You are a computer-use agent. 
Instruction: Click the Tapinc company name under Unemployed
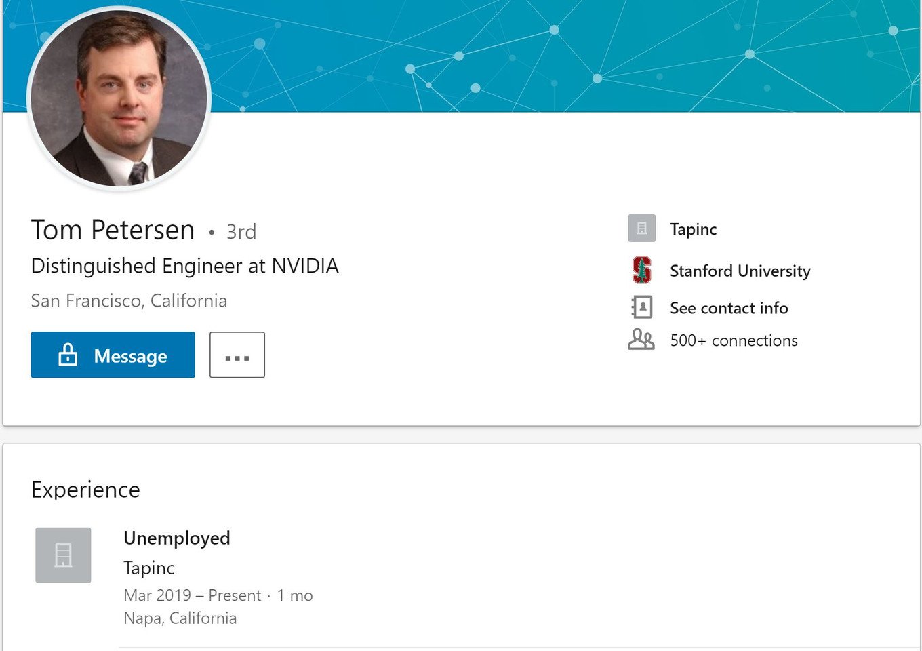(149, 568)
